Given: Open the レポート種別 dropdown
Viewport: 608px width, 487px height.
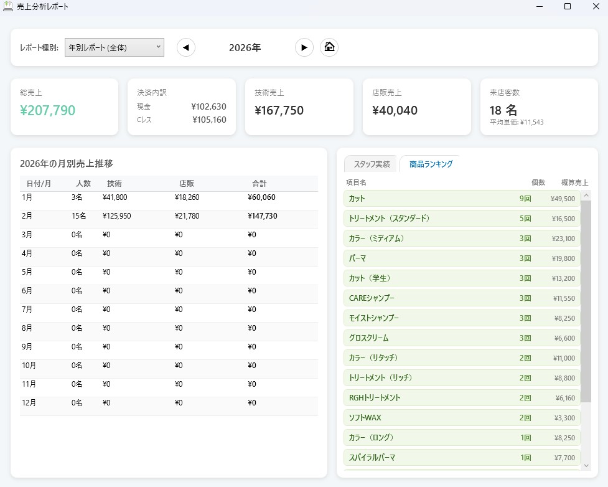Looking at the screenshot, I should coord(115,47).
